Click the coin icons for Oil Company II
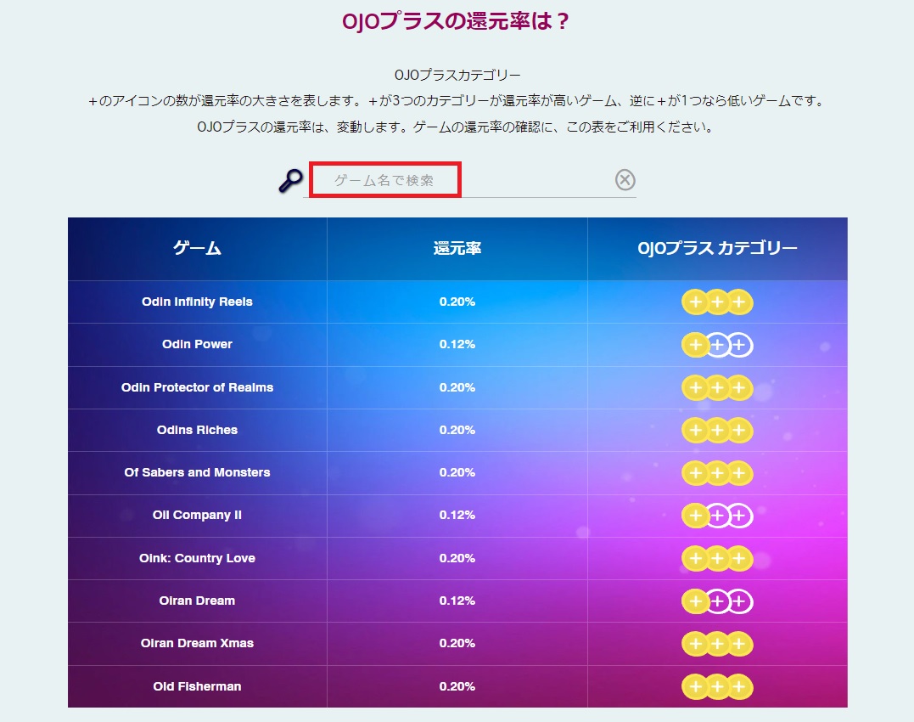Image resolution: width=914 pixels, height=722 pixels. tap(717, 516)
